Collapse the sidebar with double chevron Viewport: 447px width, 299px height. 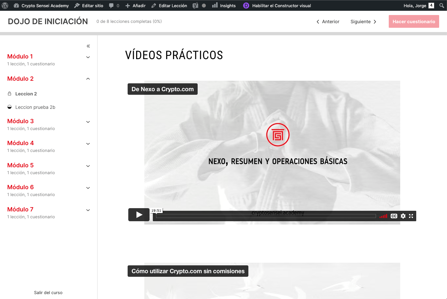pos(88,46)
